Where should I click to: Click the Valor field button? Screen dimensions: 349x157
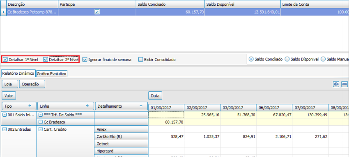(x=9, y=96)
